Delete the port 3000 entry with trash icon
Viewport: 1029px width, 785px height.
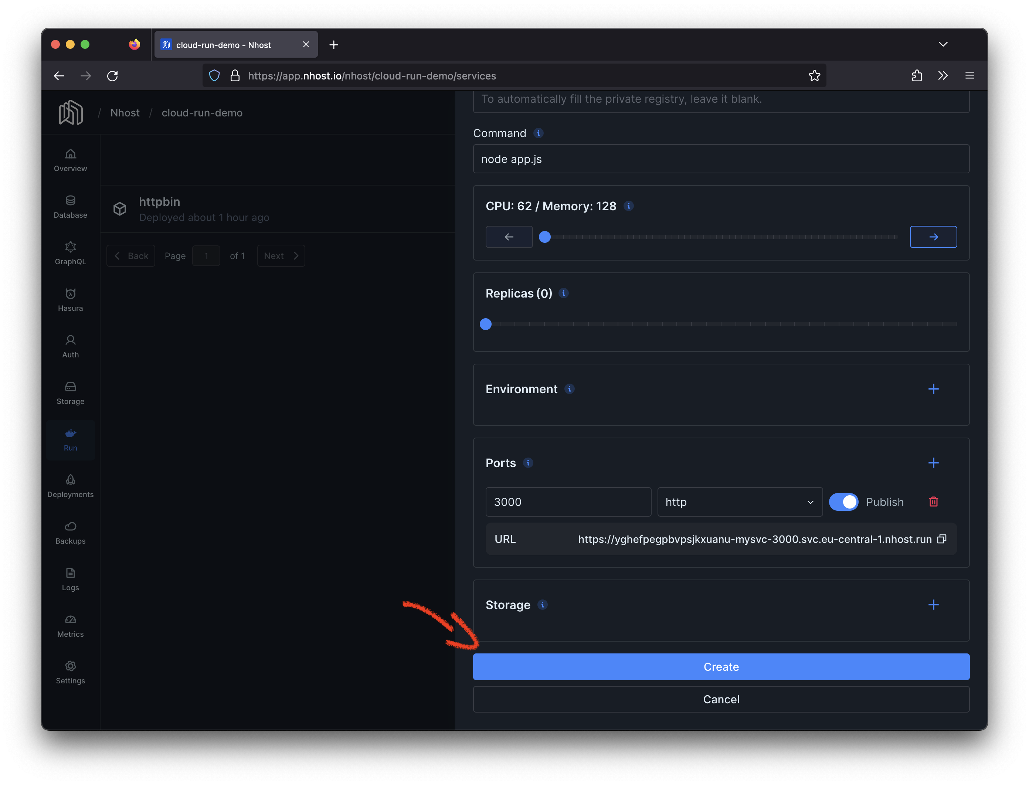pyautogui.click(x=934, y=502)
